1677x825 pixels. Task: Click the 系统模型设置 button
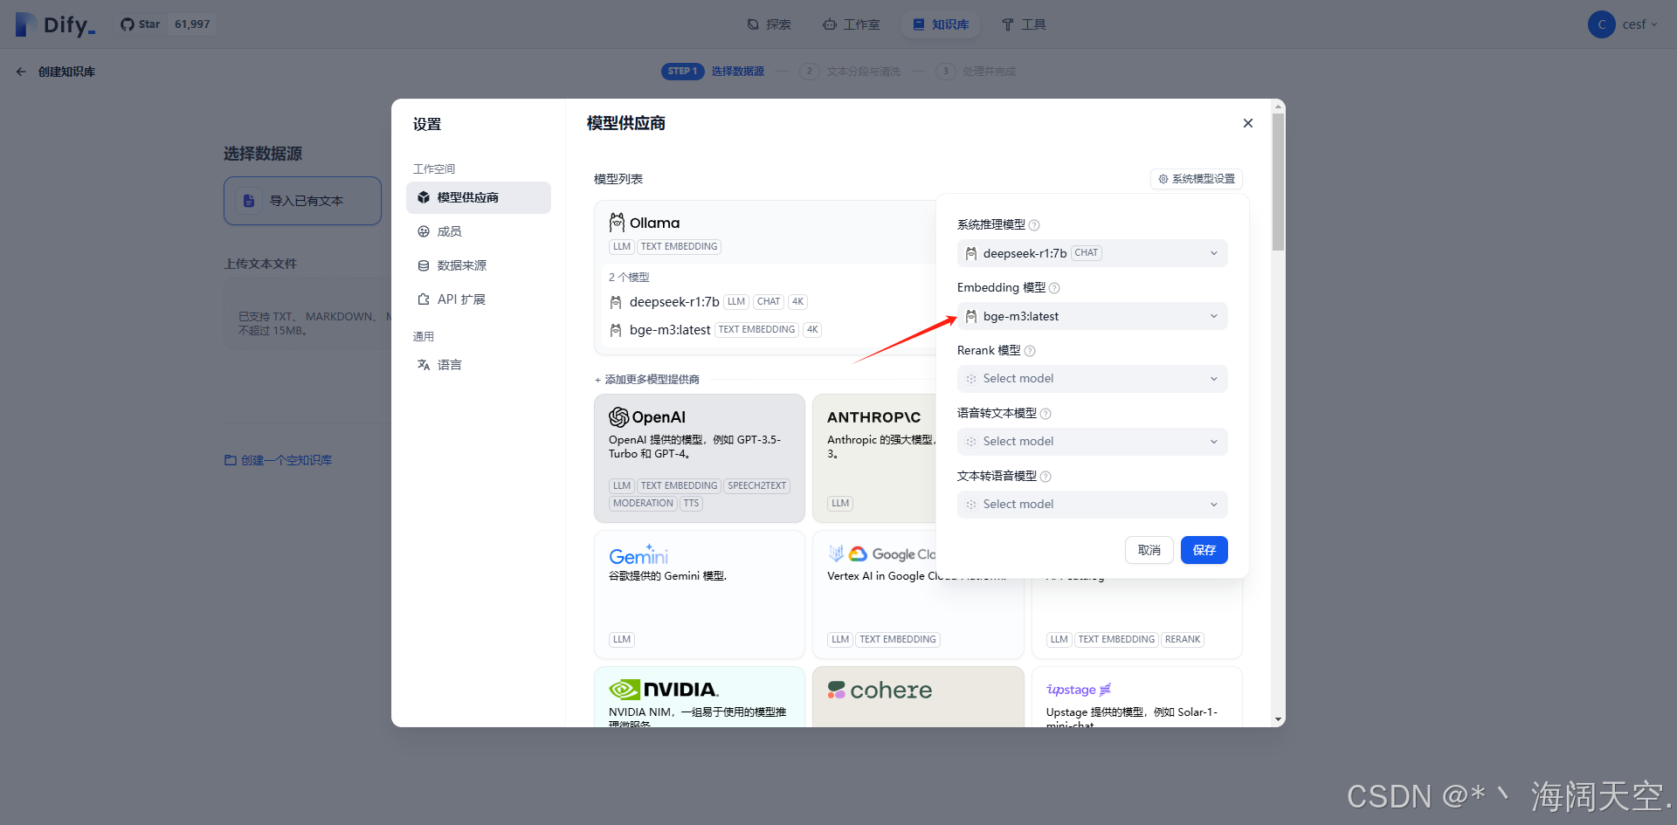[1197, 179]
